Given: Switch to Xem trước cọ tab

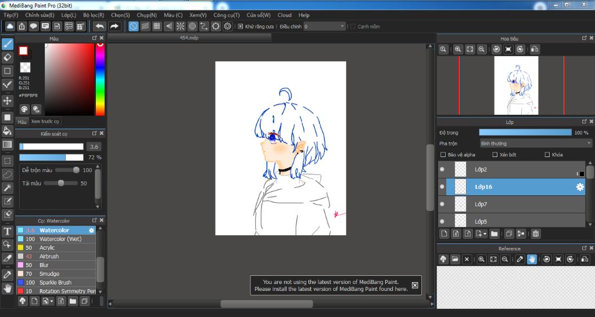Looking at the screenshot, I should pyautogui.click(x=45, y=122).
